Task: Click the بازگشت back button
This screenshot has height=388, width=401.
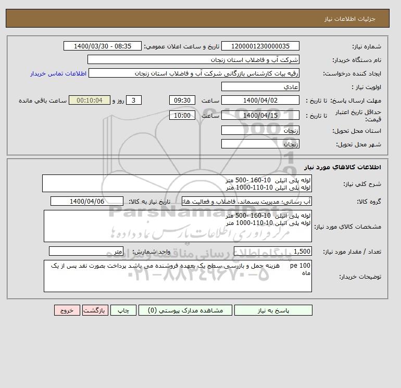Action: point(95,310)
